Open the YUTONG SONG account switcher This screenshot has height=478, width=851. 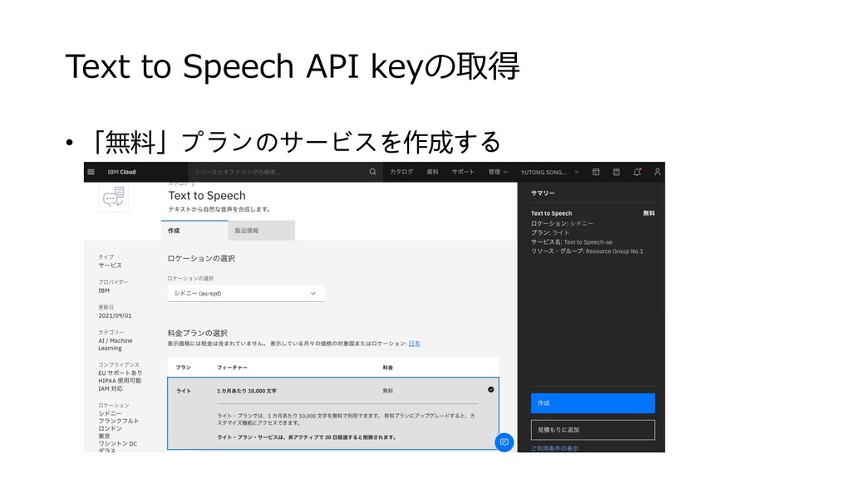(550, 173)
